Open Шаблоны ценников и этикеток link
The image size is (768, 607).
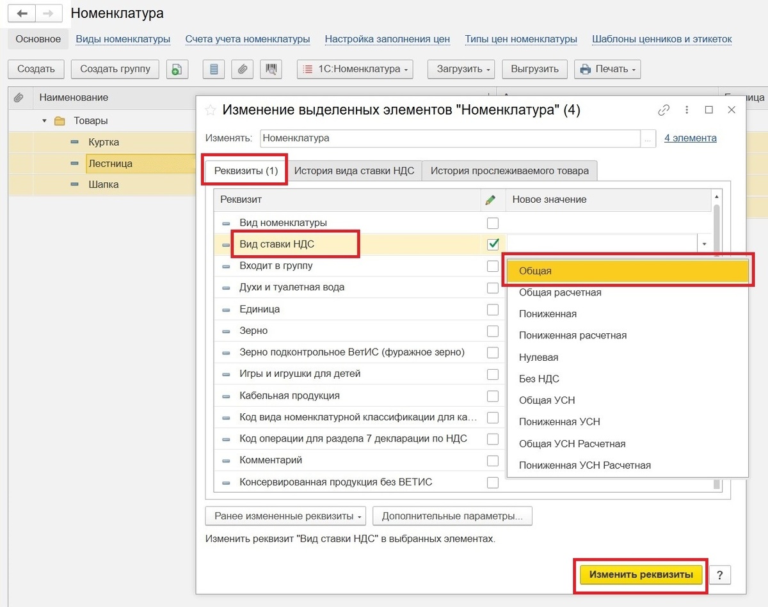click(x=662, y=39)
